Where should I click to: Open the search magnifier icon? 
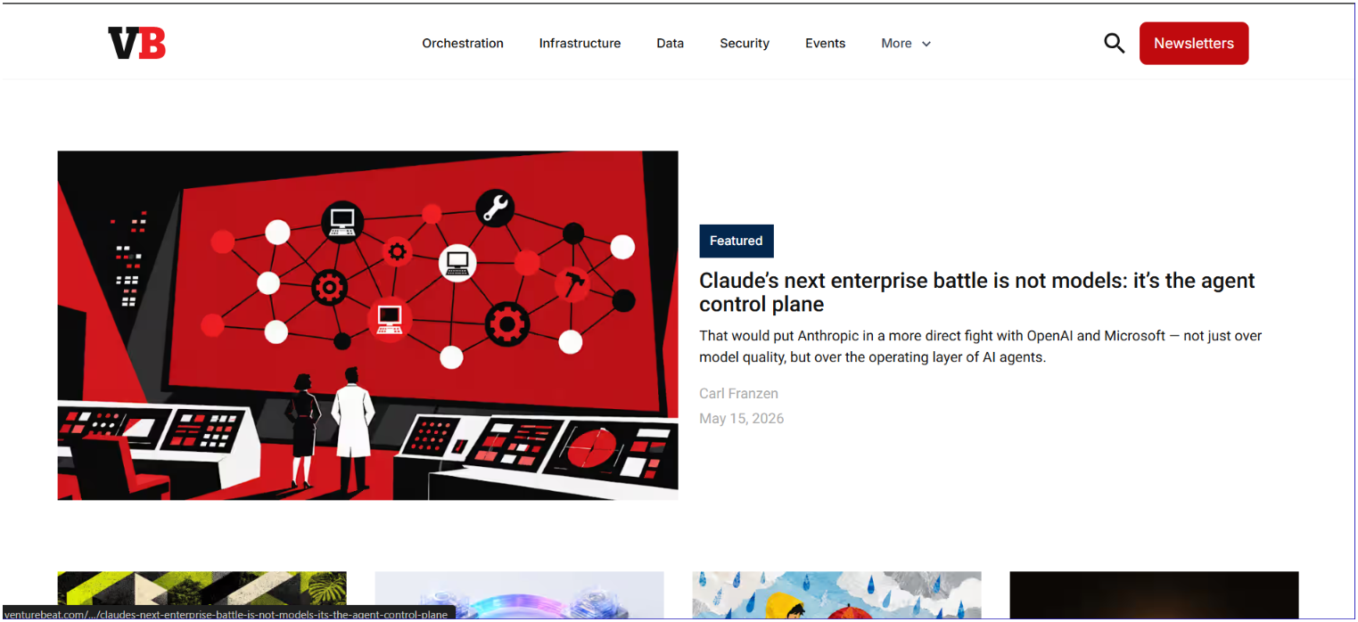coord(1114,43)
